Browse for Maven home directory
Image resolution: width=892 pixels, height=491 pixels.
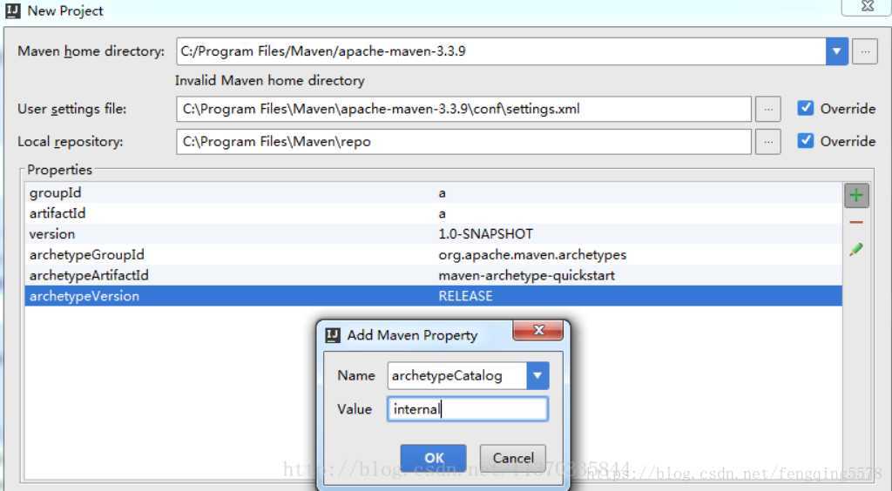(865, 51)
